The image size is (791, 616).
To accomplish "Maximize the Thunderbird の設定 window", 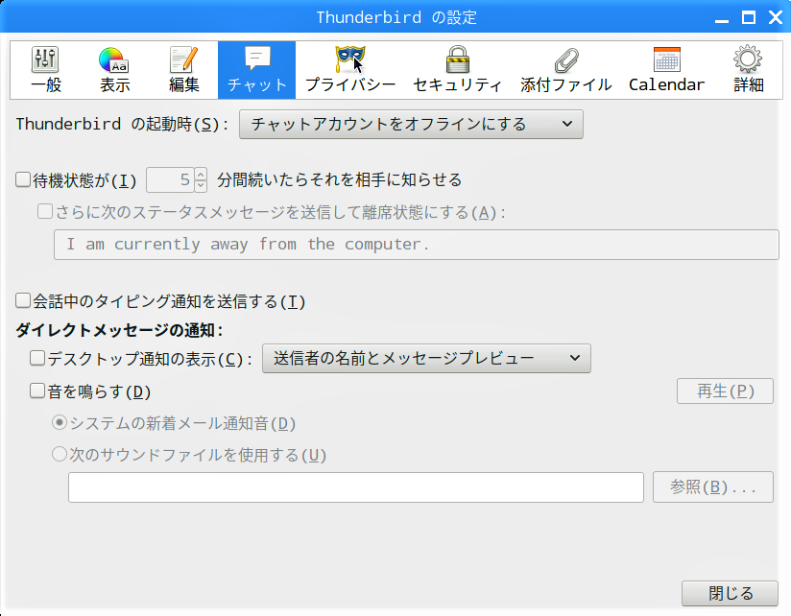I will point(749,18).
